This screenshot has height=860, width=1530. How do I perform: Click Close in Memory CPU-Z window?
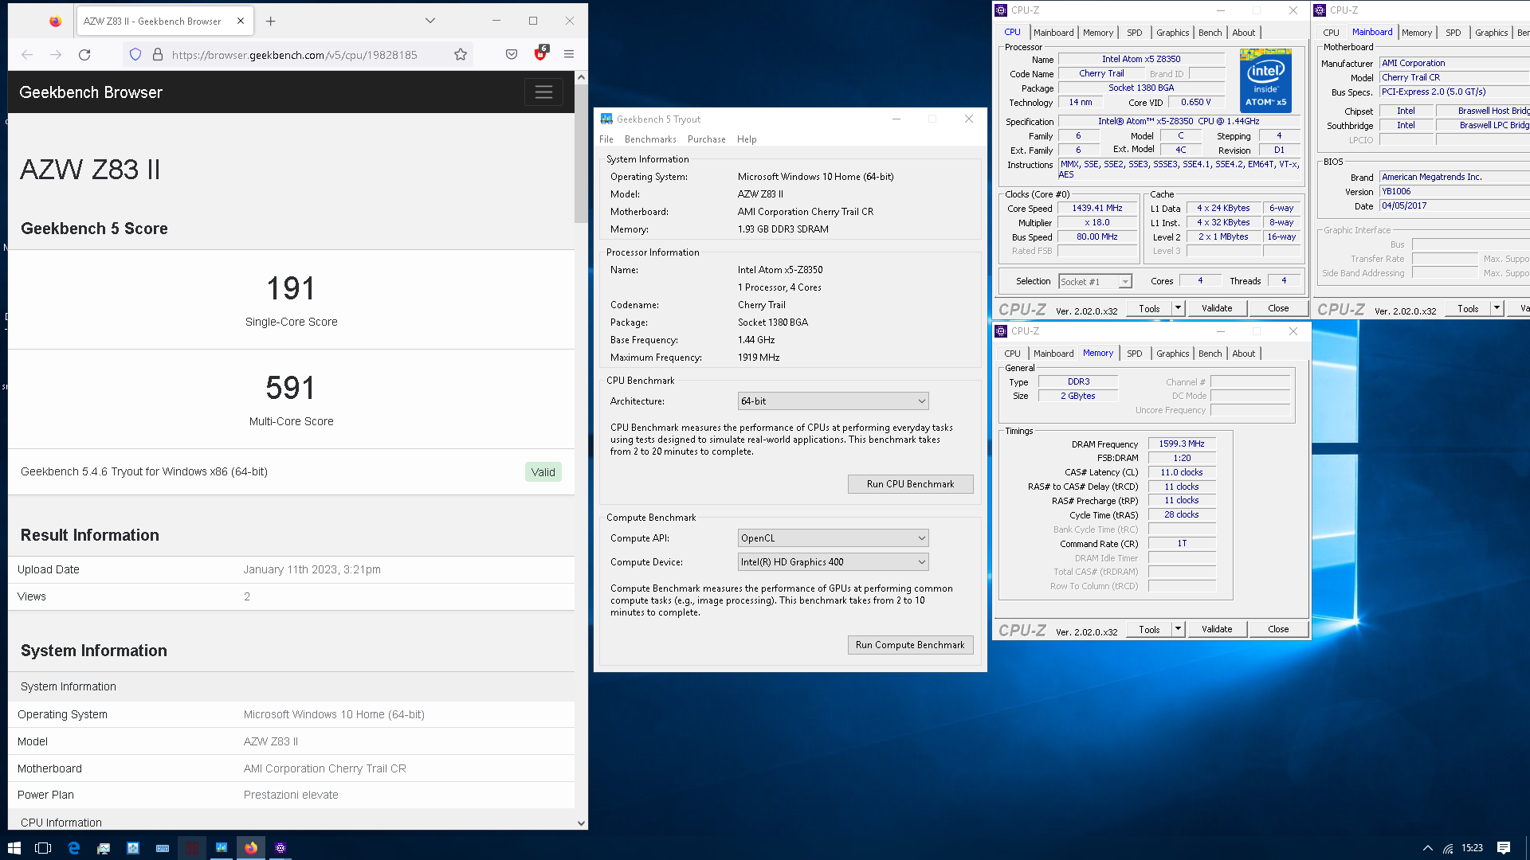pyautogui.click(x=1278, y=630)
